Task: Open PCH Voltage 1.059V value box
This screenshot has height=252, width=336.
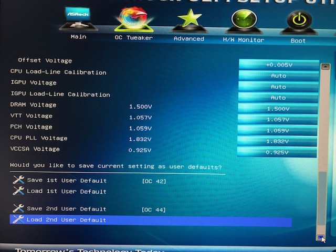Action: point(278,130)
